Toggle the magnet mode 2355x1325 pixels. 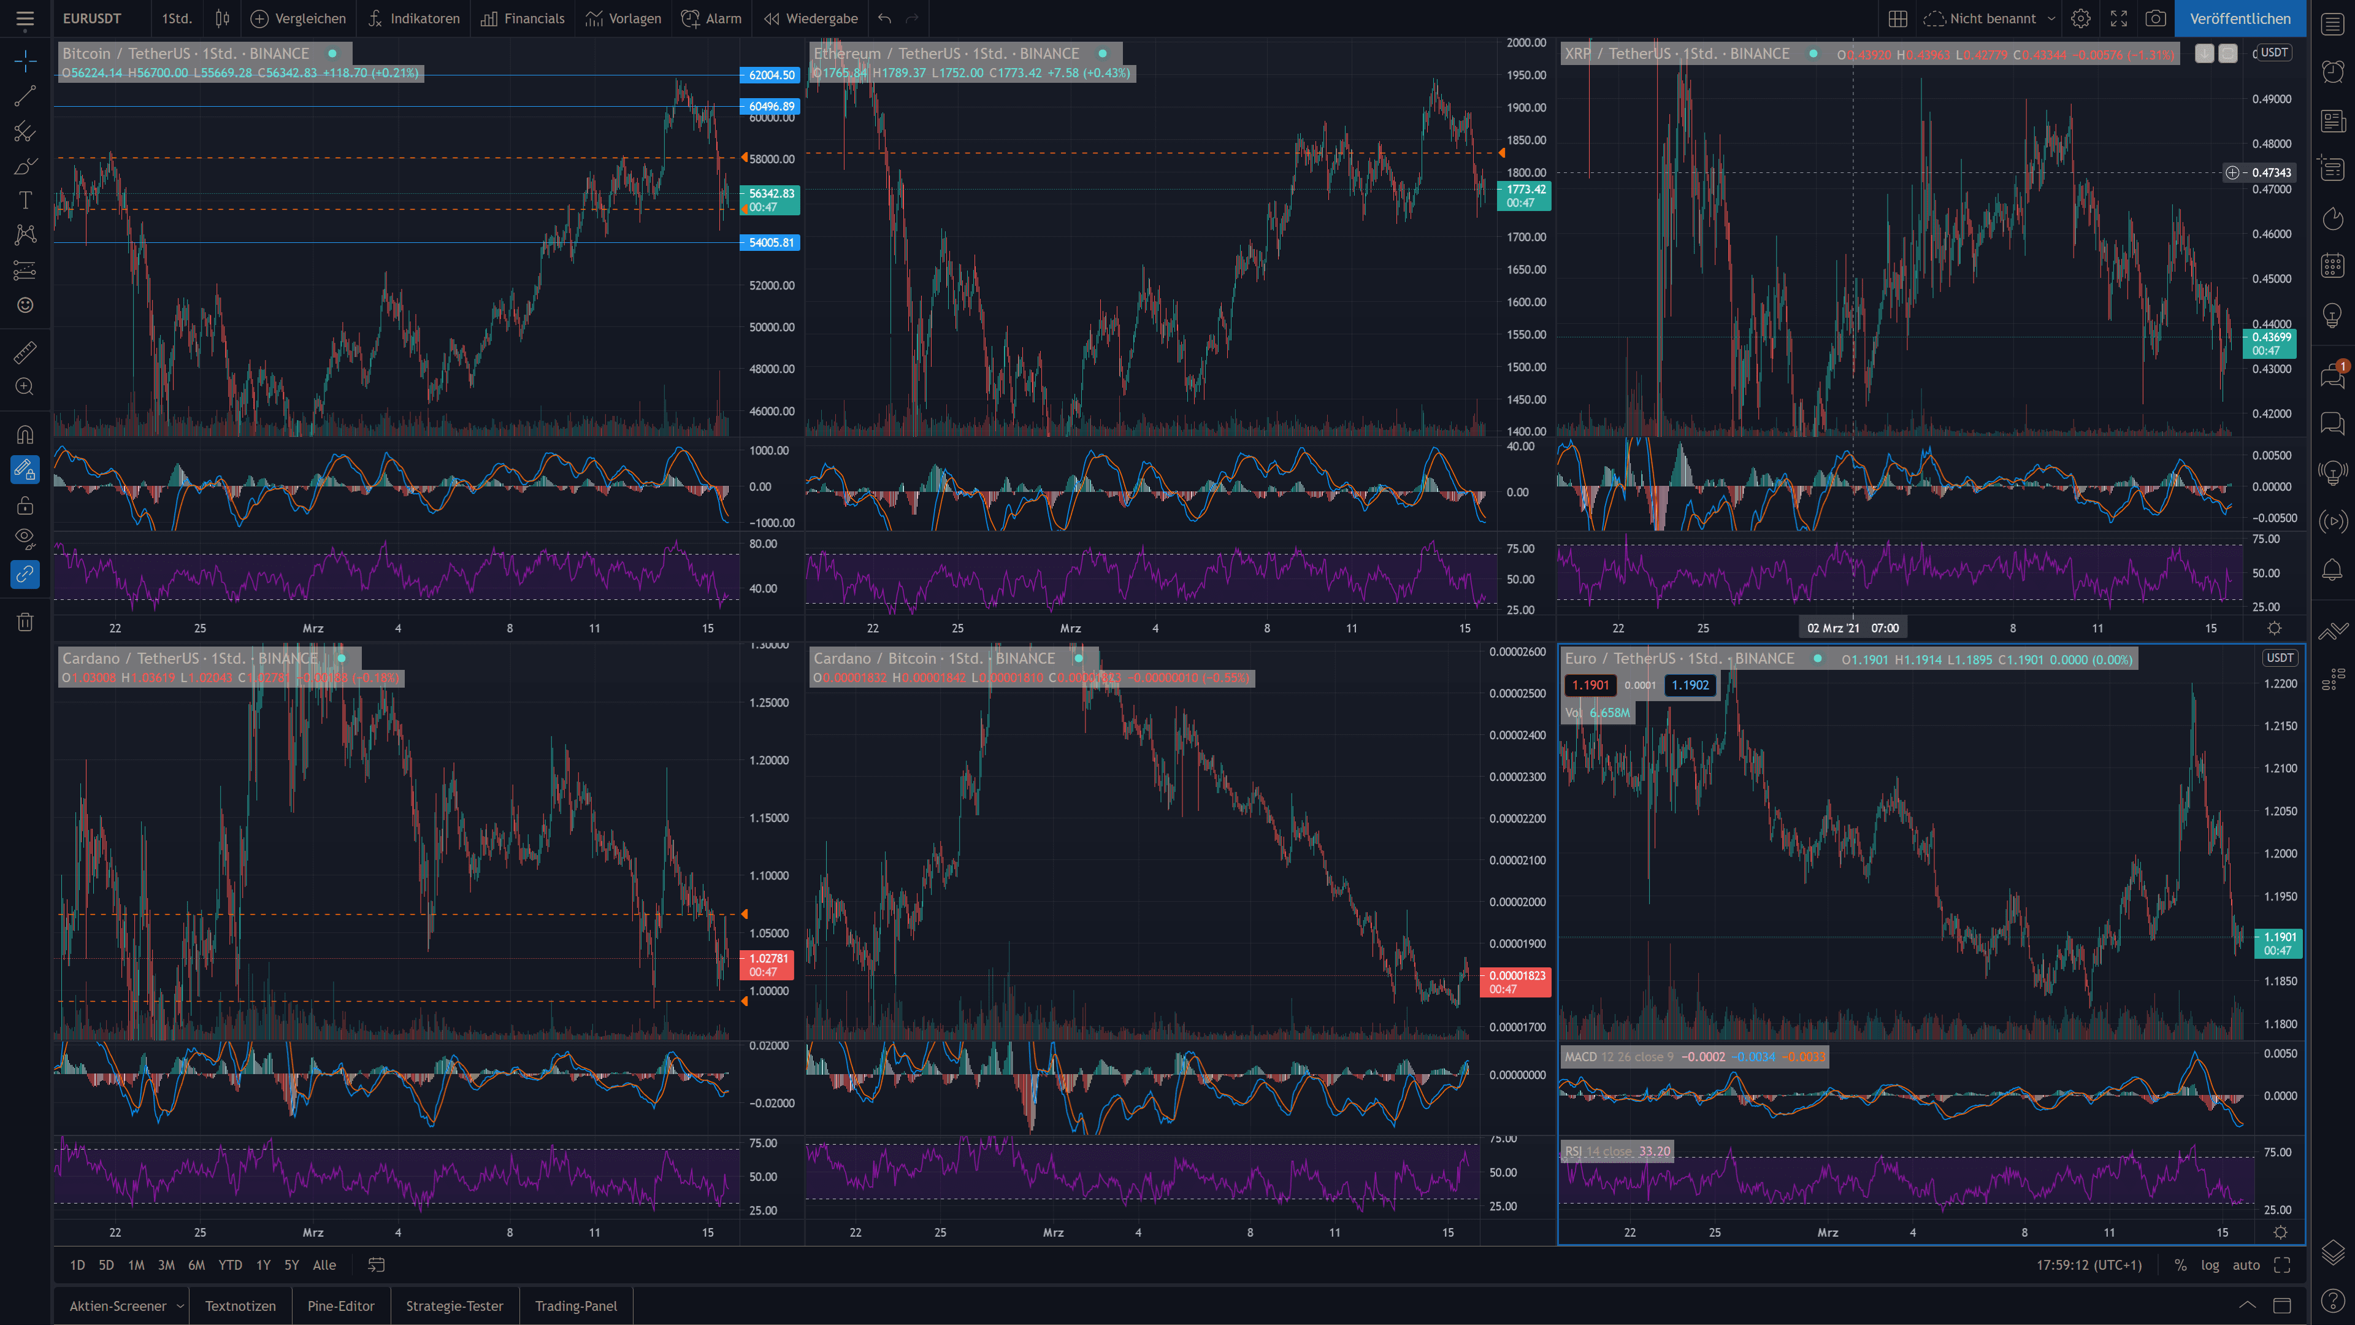pyautogui.click(x=25, y=434)
